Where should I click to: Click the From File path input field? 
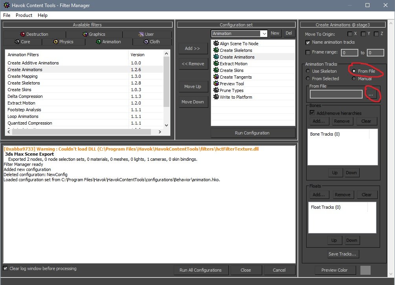pyautogui.click(x=336, y=94)
